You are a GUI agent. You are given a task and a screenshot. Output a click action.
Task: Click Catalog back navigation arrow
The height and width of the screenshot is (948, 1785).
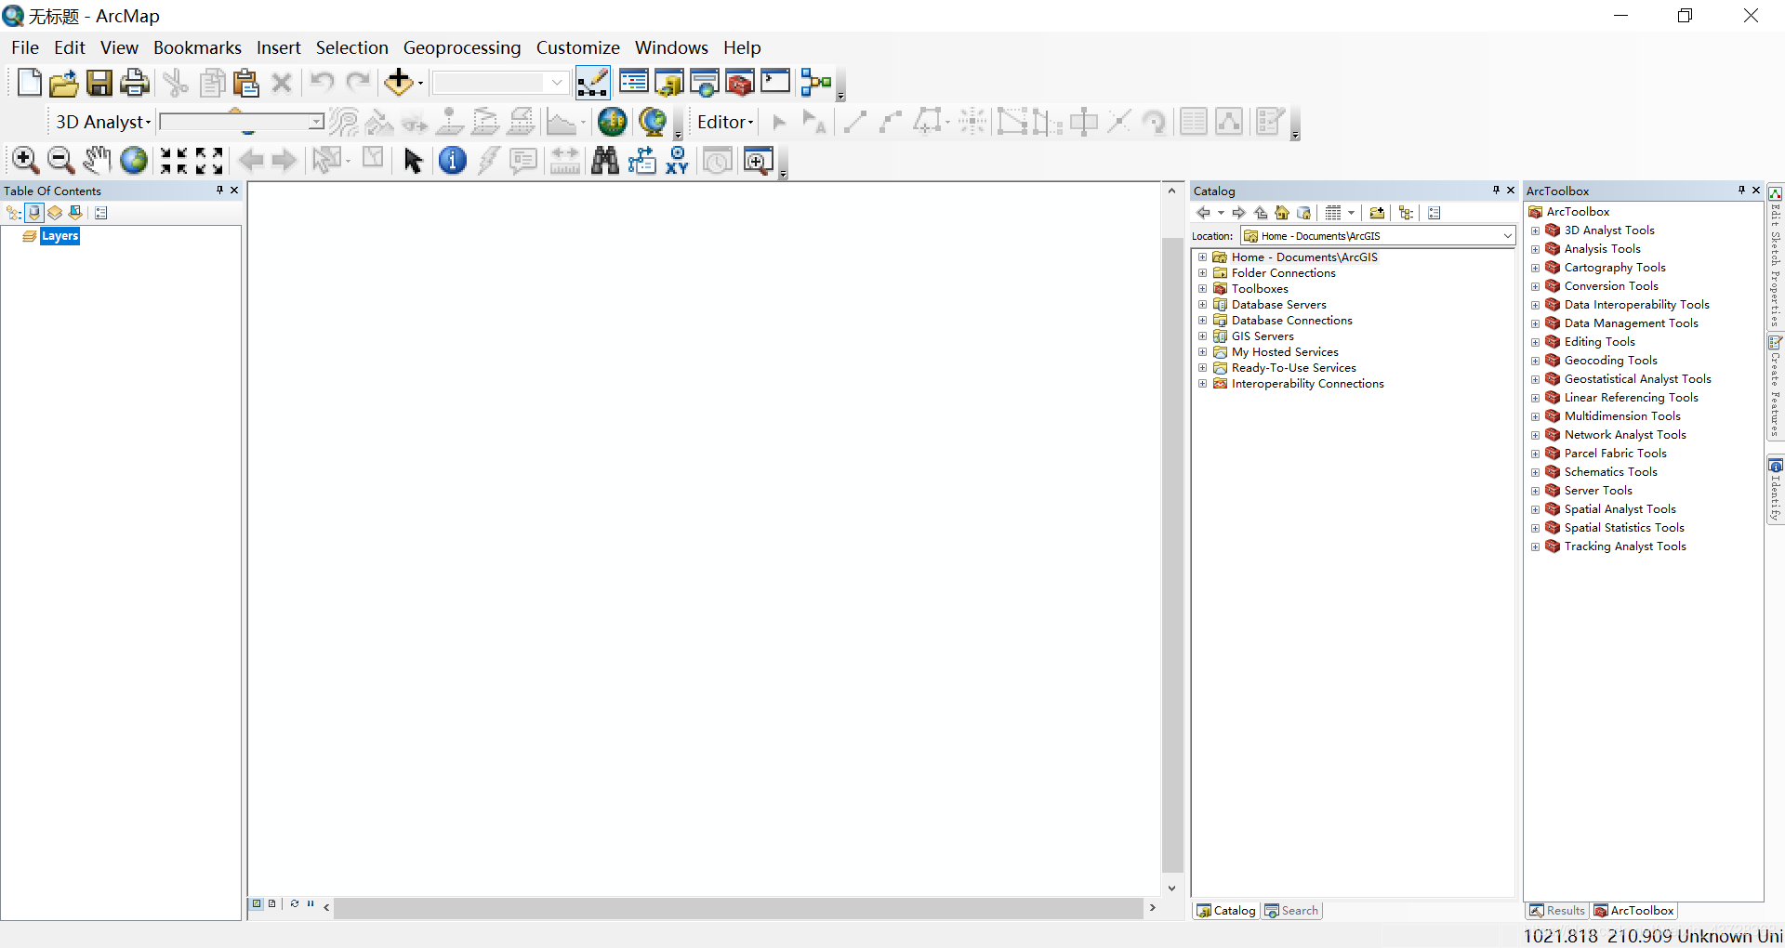pyautogui.click(x=1203, y=213)
